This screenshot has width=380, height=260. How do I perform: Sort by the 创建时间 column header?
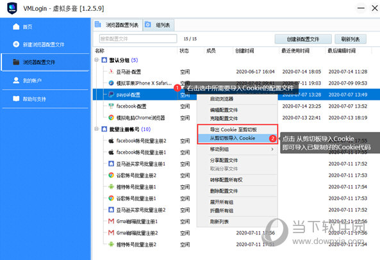(245, 51)
